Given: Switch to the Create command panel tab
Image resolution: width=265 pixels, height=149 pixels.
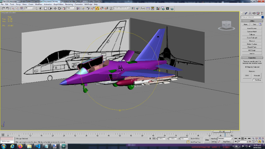Looking at the screenshot, I should 242,13.
